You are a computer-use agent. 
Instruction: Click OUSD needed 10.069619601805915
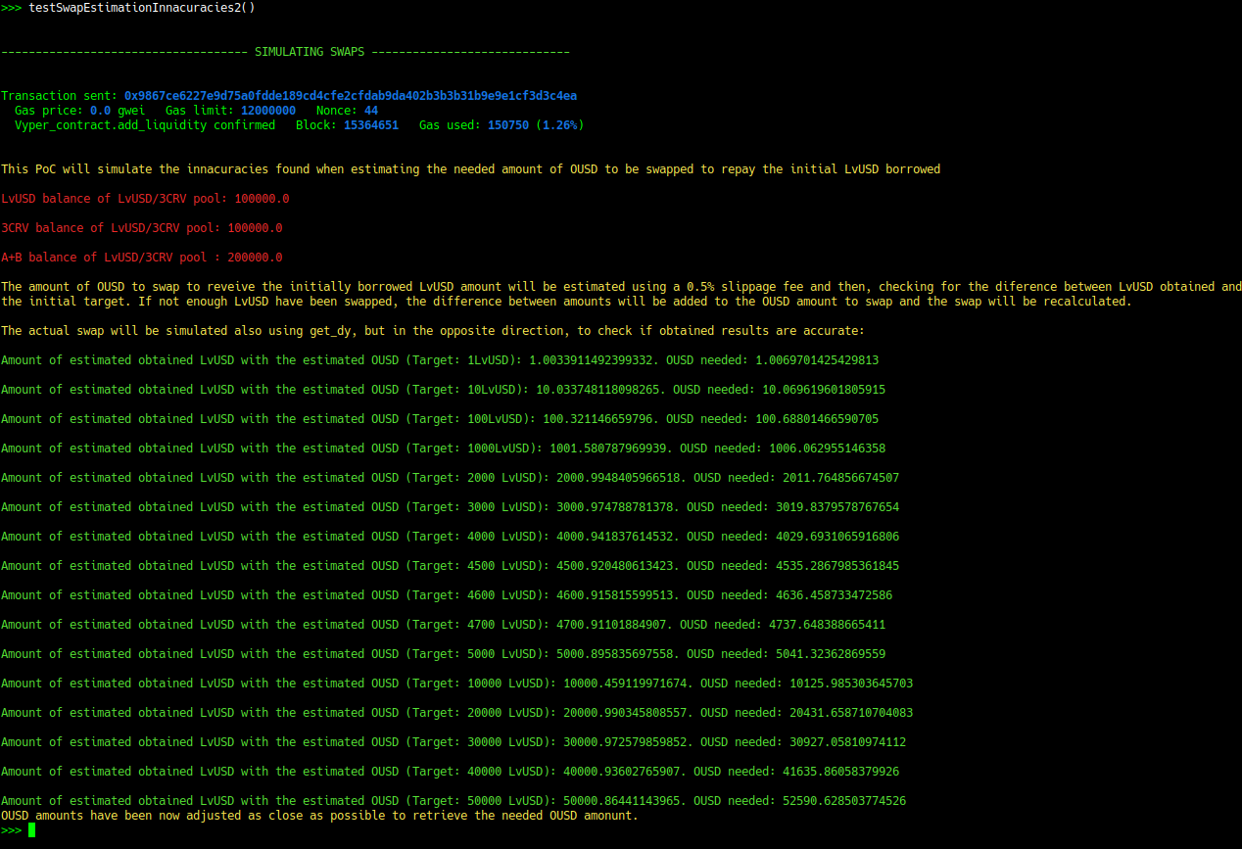click(x=824, y=390)
